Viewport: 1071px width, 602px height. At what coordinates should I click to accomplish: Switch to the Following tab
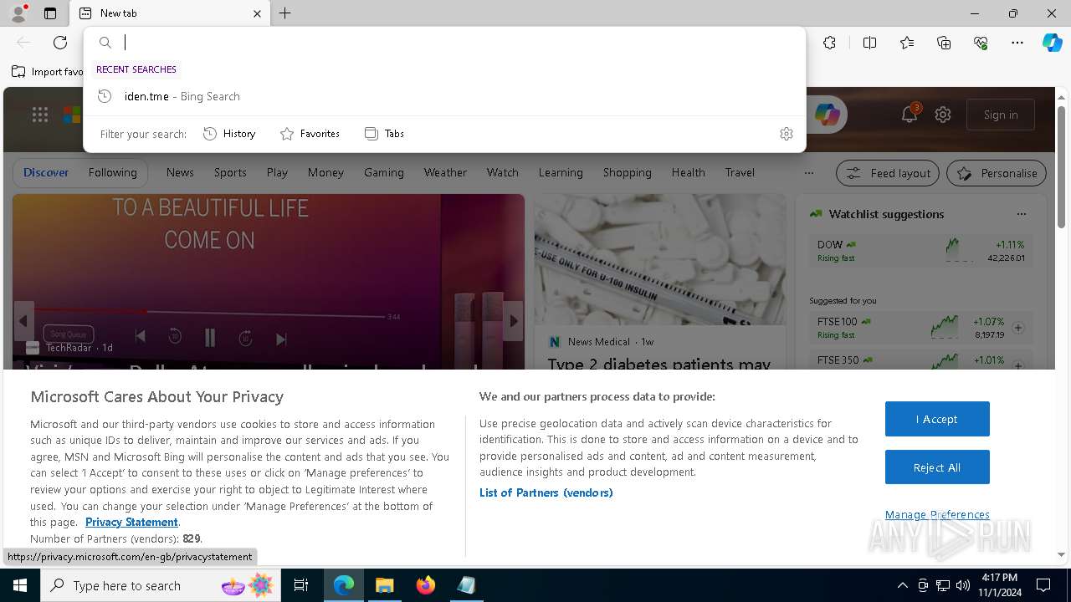pyautogui.click(x=113, y=172)
